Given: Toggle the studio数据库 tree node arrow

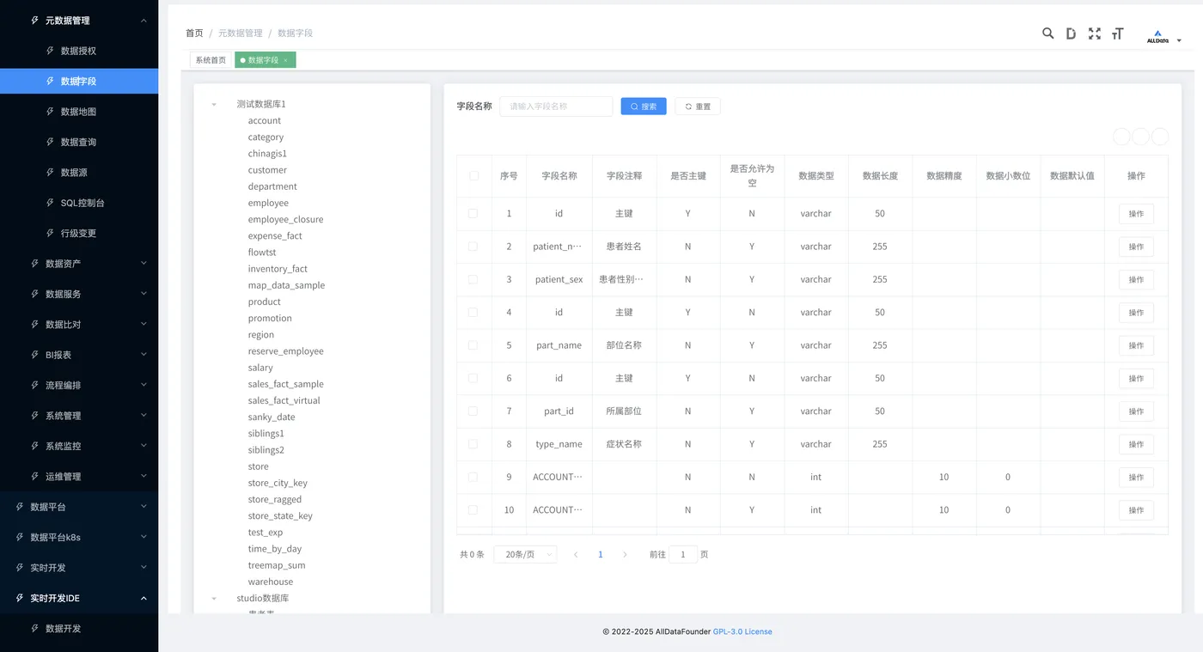Looking at the screenshot, I should click(214, 598).
